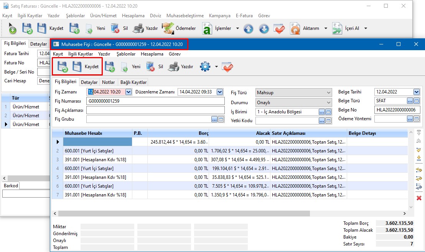Open Düzenleme Zamanı date picker dropdown
425x252 pixels.
[220, 92]
